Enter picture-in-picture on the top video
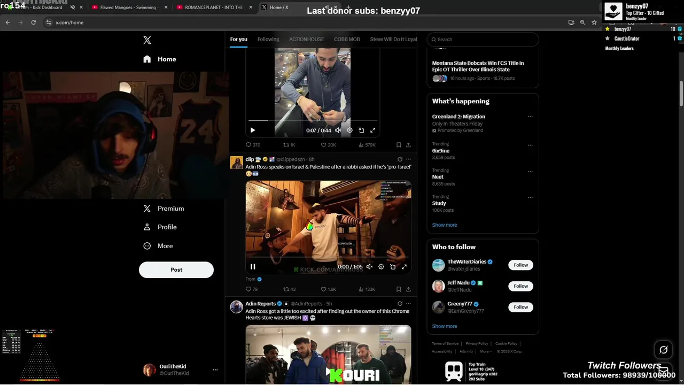This screenshot has height=385, width=684. coord(361,130)
